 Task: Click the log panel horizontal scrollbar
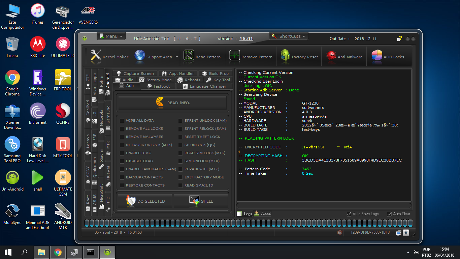[x=324, y=205]
